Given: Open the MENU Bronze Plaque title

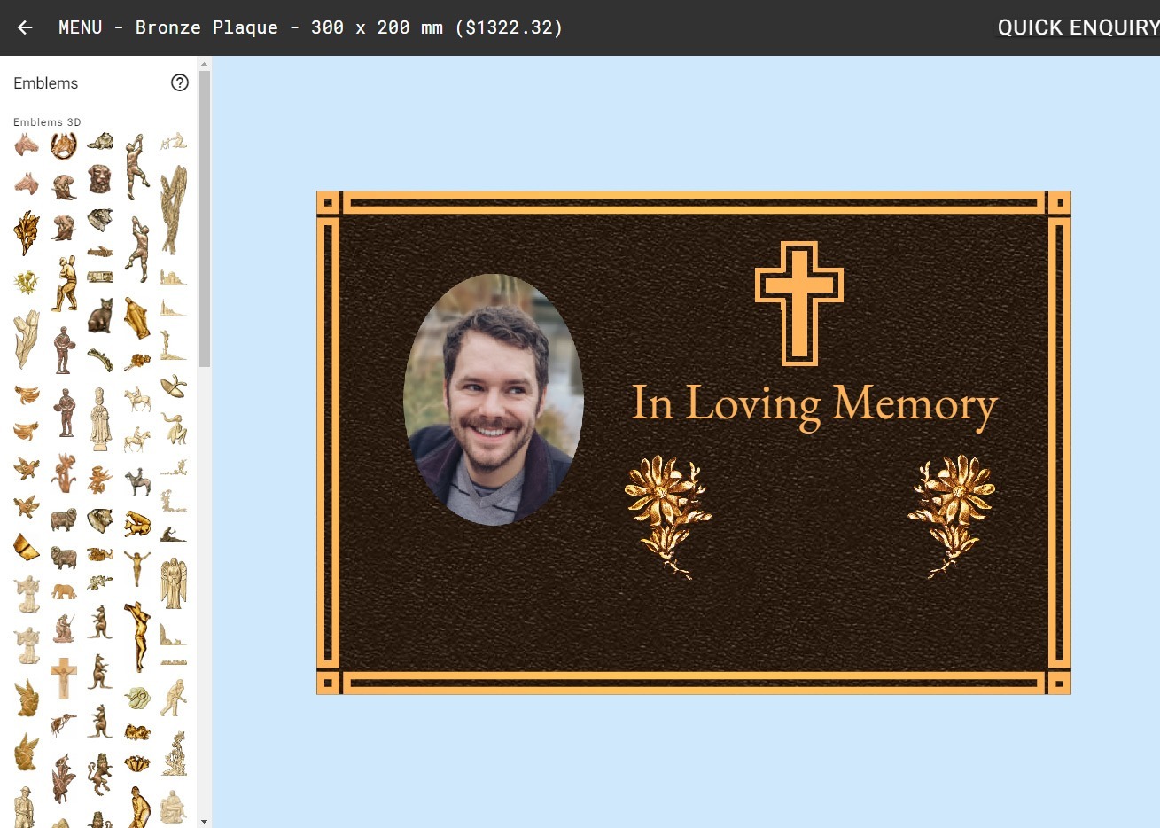Looking at the screenshot, I should point(310,27).
